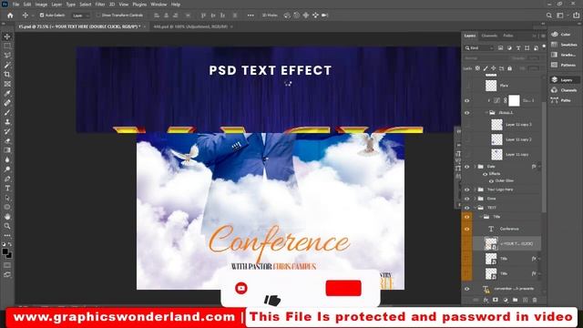Click the Layers button in right dock
The width and height of the screenshot is (583, 328).
click(x=565, y=80)
